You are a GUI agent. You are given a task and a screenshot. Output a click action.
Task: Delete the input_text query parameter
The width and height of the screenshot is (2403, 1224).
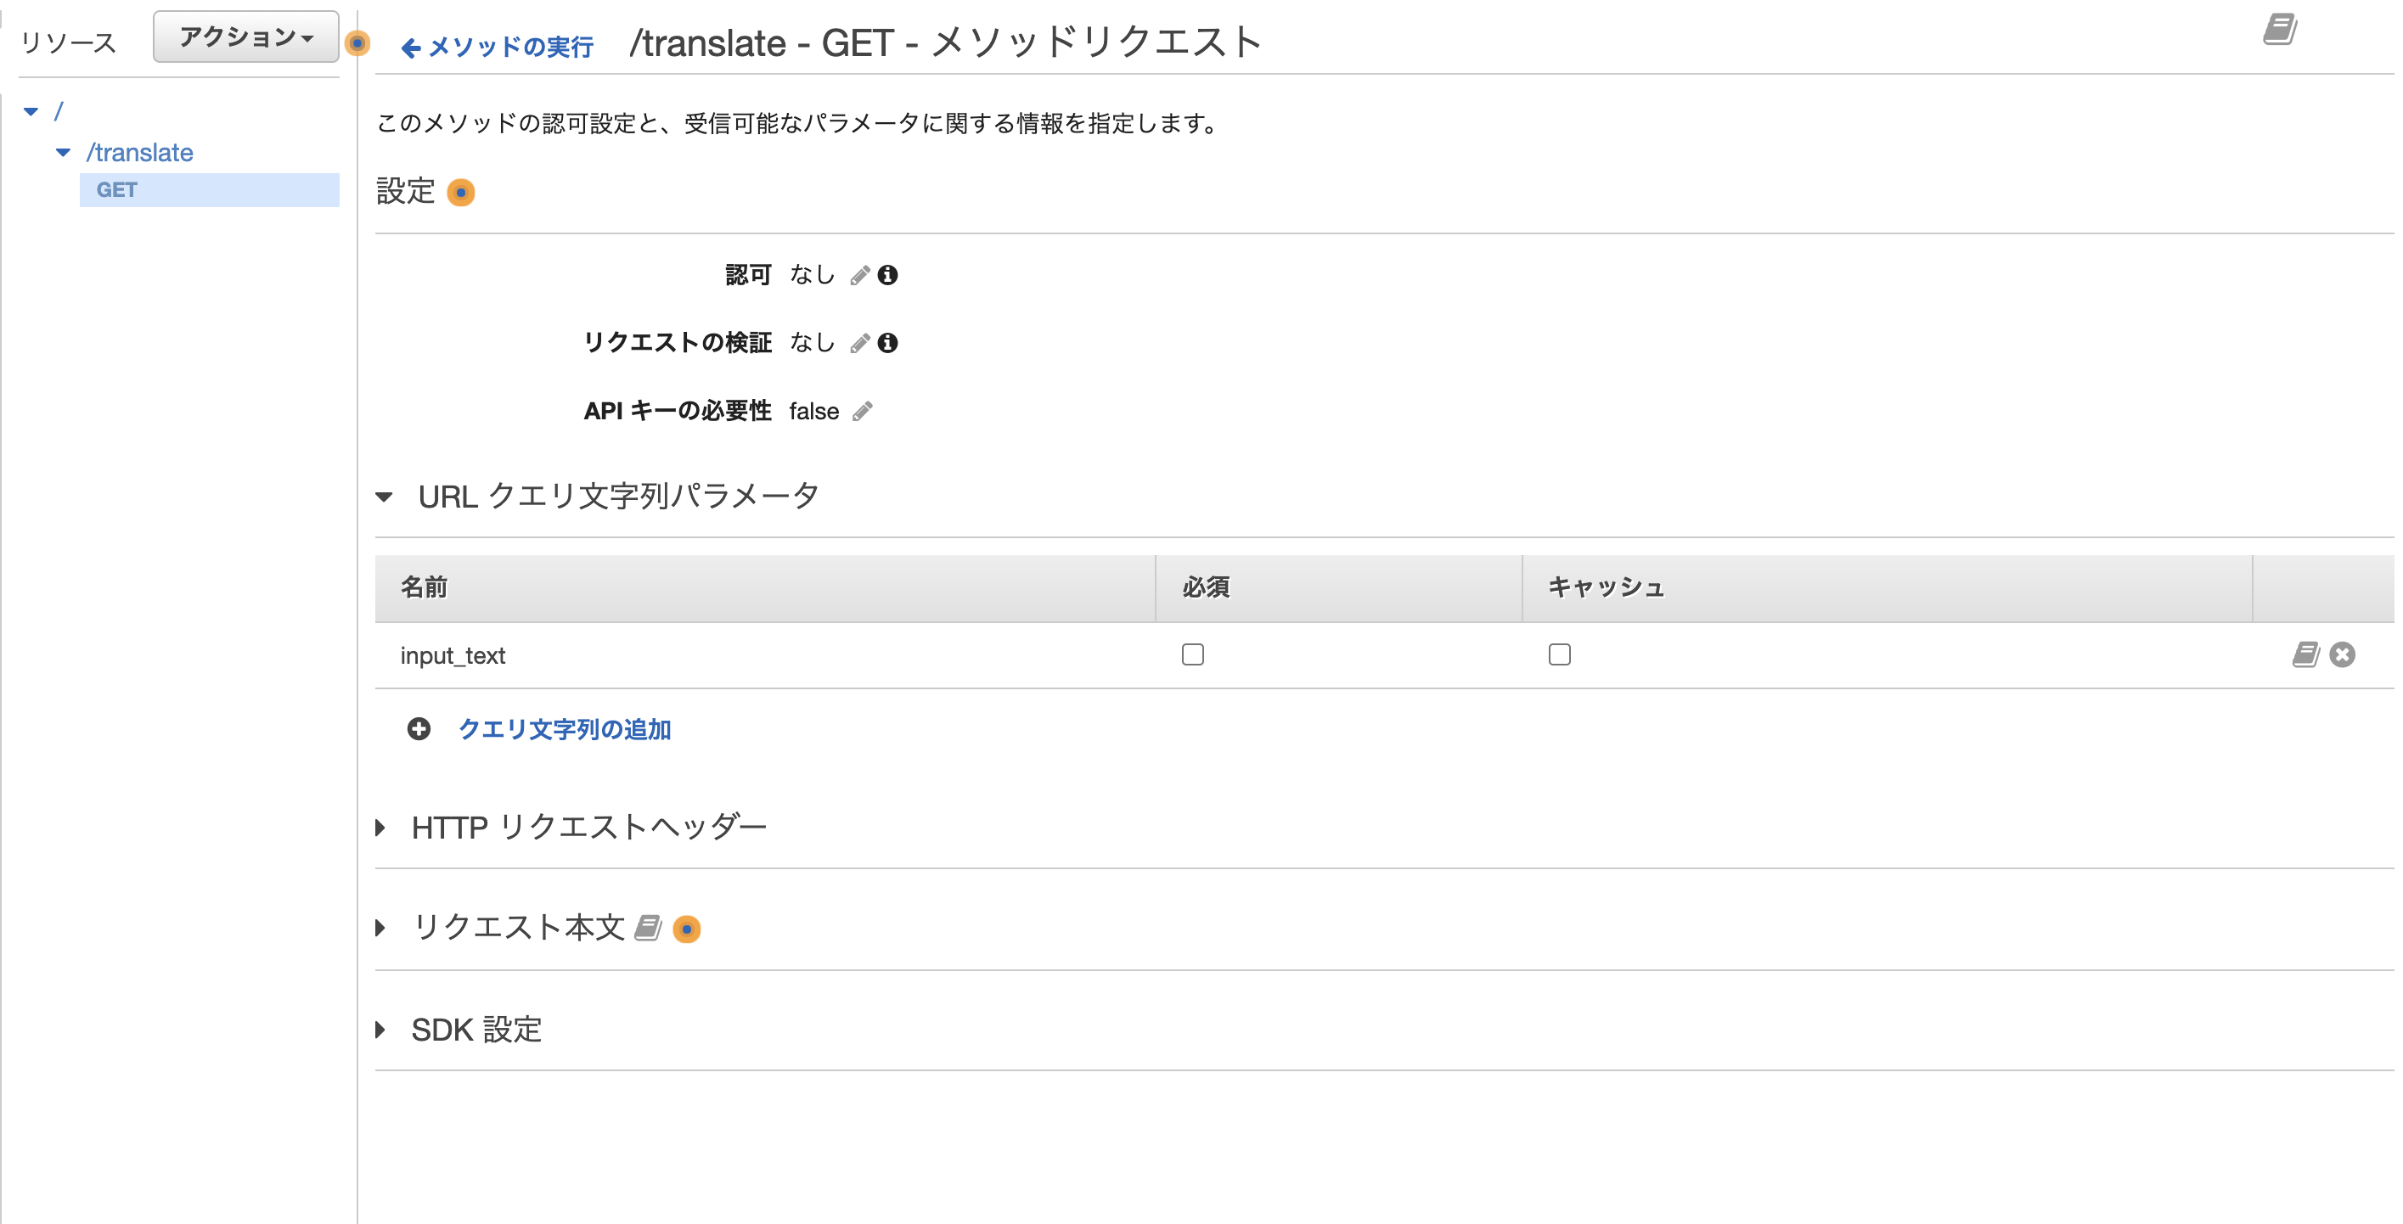2341,654
